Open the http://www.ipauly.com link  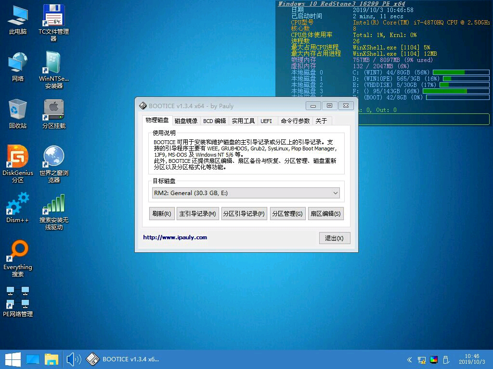coord(175,237)
